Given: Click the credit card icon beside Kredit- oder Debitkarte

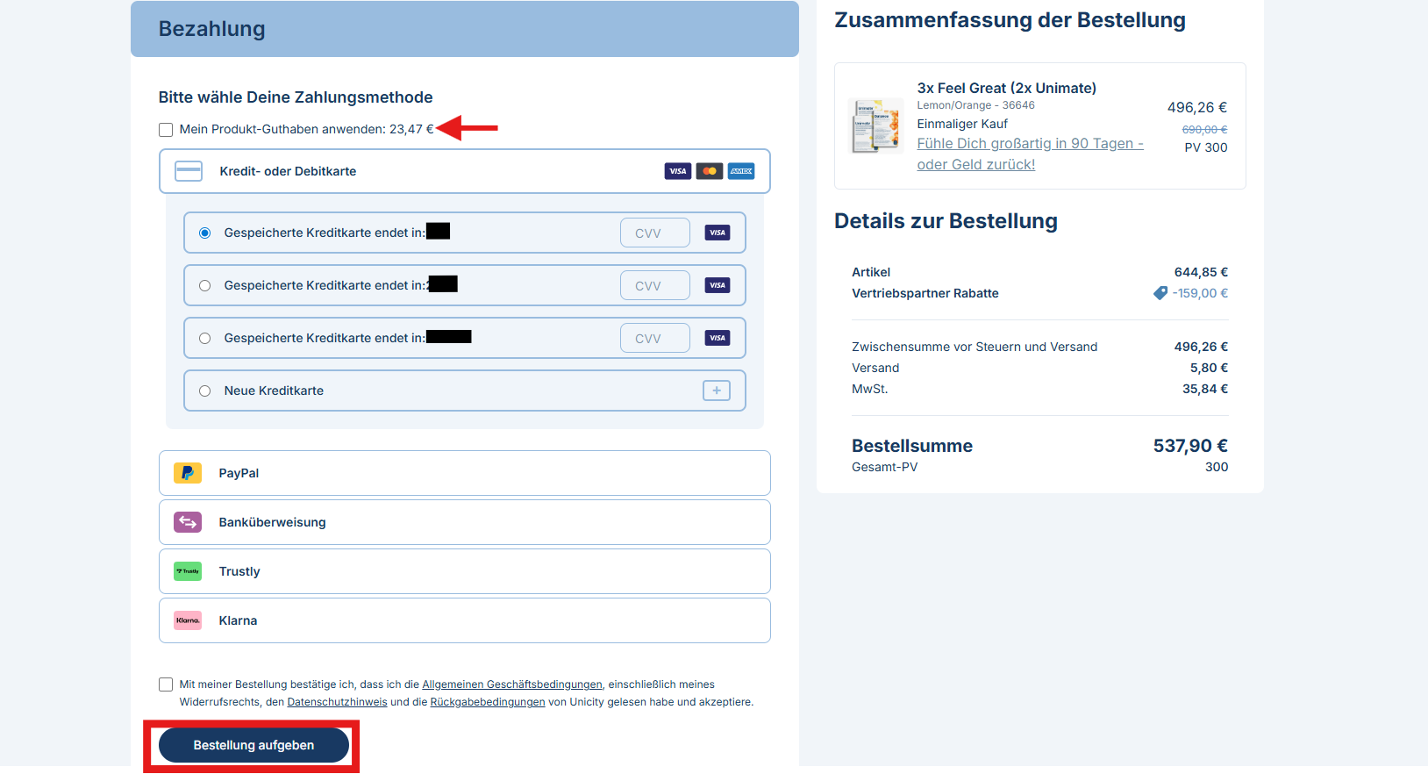Looking at the screenshot, I should [189, 171].
